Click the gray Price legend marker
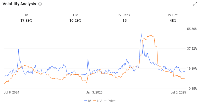 [x=105, y=101]
